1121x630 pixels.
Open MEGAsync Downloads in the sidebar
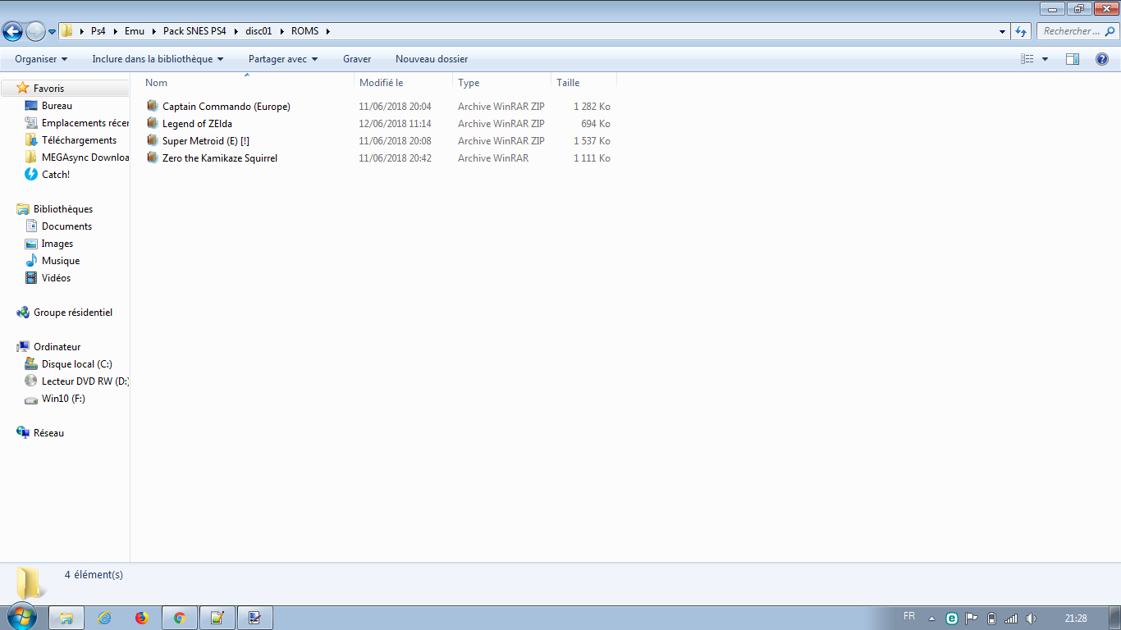[85, 157]
